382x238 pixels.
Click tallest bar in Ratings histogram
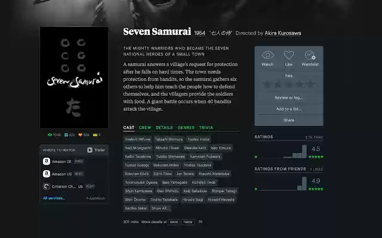pos(304,152)
